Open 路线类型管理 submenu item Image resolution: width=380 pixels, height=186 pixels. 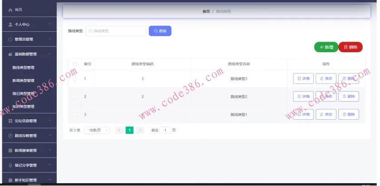coord(24,68)
